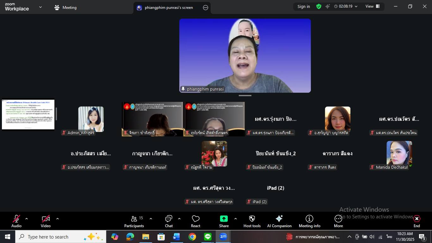Switch to the Meeting tab
The height and width of the screenshot is (243, 432).
pos(65,8)
